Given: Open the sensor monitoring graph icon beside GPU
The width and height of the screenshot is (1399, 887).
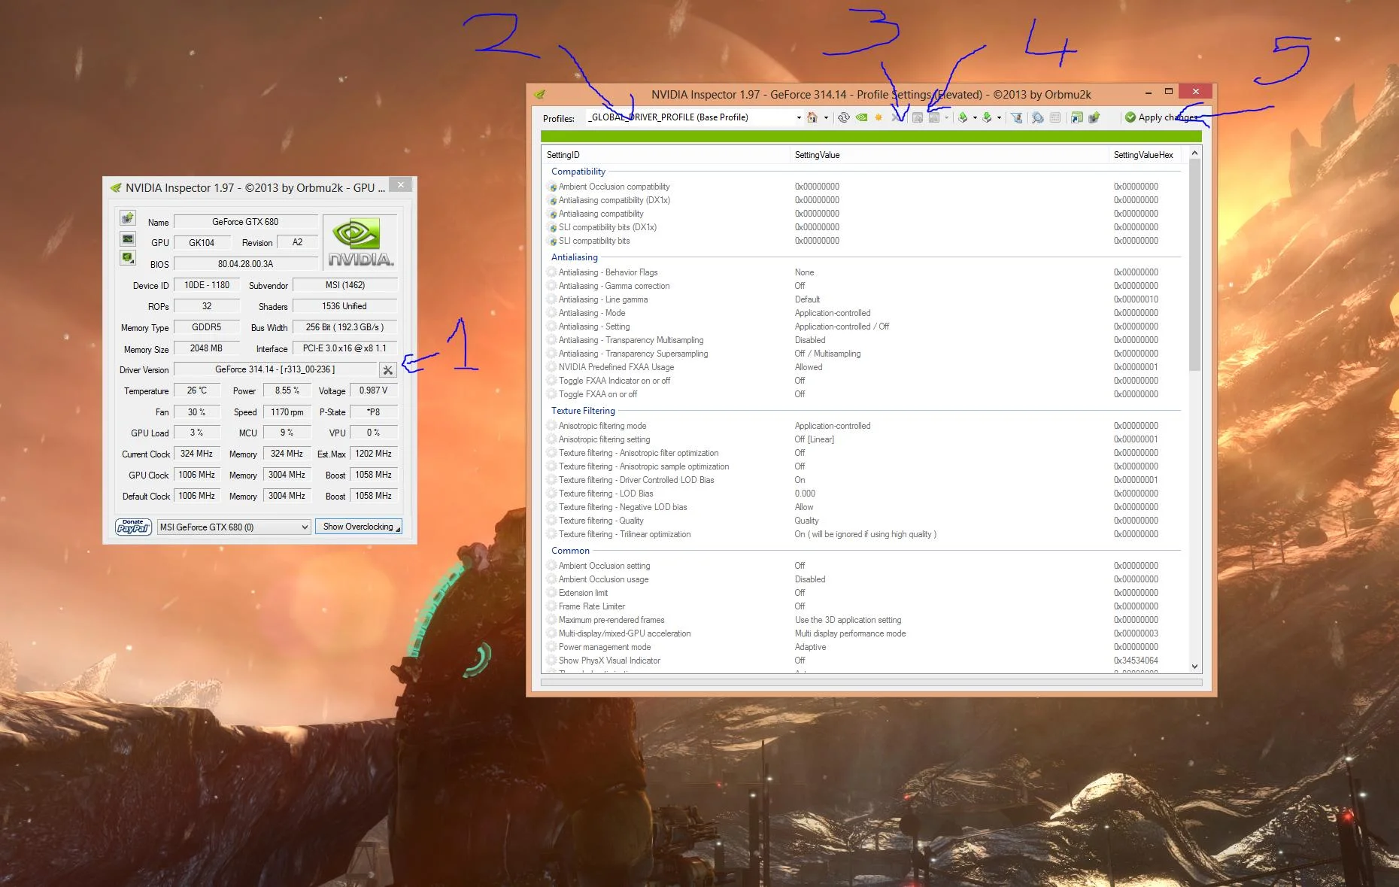Looking at the screenshot, I should click(128, 238).
